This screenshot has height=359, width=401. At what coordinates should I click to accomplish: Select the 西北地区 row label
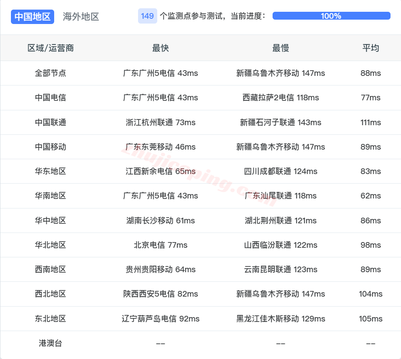(x=50, y=294)
